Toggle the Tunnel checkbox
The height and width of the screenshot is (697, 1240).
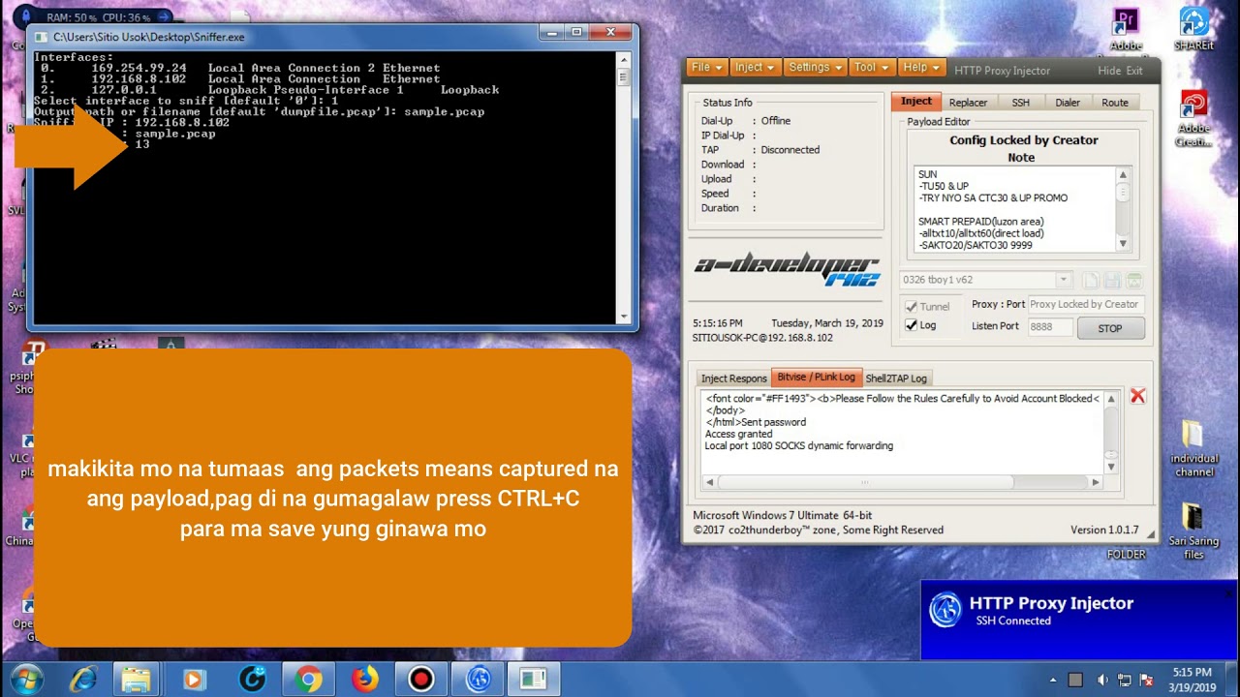(911, 306)
